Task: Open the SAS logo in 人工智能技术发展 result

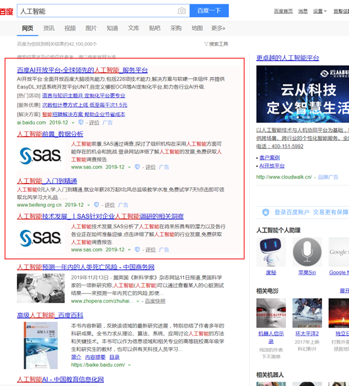Action: [x=41, y=238]
